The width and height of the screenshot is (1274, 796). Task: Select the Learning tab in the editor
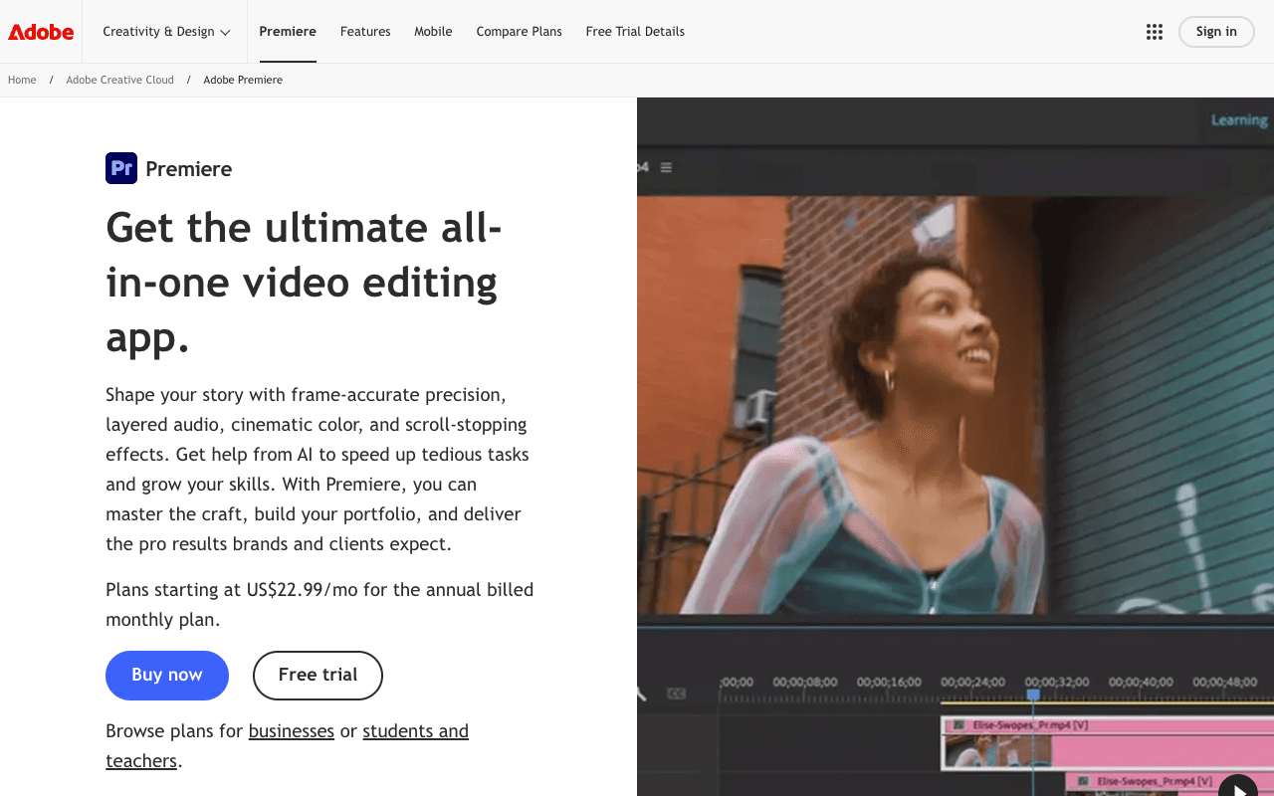click(1238, 119)
